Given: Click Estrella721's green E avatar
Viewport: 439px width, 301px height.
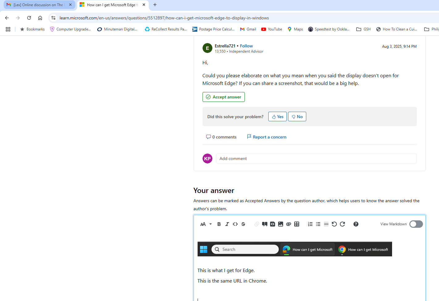Looking at the screenshot, I should pyautogui.click(x=207, y=48).
